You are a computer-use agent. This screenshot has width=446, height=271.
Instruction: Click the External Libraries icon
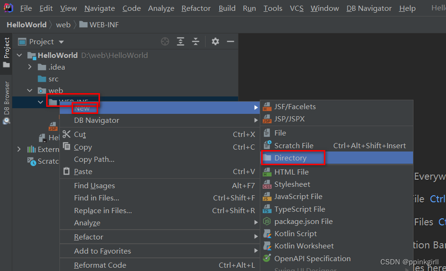coord(31,149)
